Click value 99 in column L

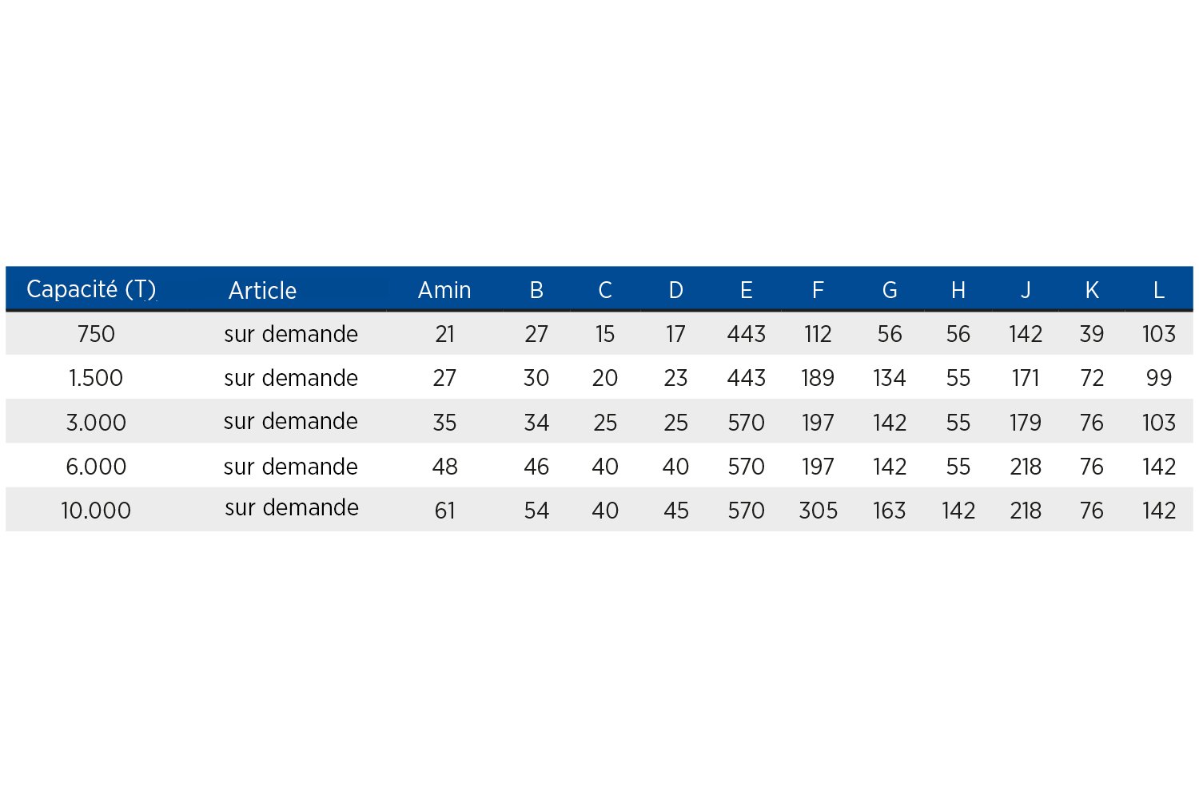[x=1159, y=378]
